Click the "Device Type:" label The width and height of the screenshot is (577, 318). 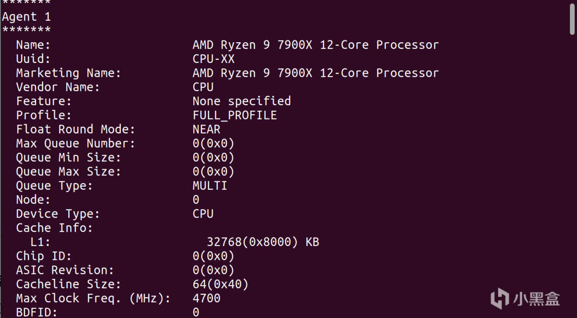[x=58, y=214]
